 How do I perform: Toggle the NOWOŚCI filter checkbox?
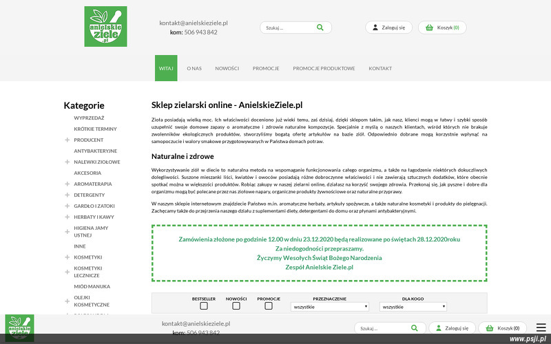tap(236, 305)
